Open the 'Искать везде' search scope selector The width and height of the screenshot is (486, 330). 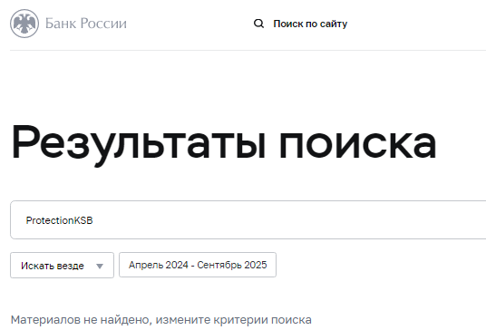tap(62, 266)
